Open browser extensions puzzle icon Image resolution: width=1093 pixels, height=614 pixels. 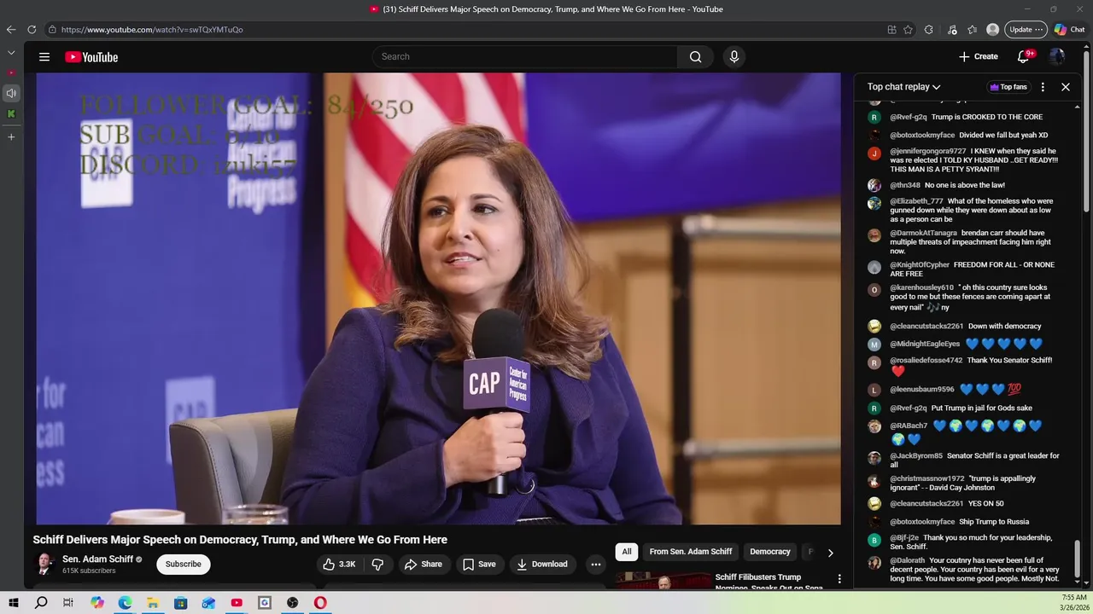929,30
